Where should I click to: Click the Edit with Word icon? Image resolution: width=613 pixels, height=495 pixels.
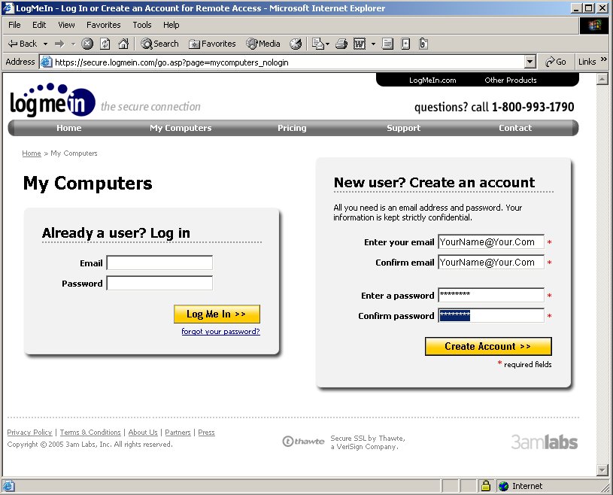tap(360, 44)
